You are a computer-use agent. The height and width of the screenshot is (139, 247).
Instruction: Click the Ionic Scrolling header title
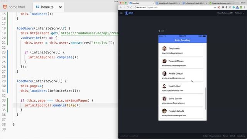click(183, 40)
